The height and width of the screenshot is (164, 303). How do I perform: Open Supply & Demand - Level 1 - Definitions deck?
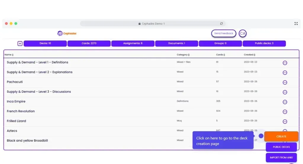[x=38, y=62]
